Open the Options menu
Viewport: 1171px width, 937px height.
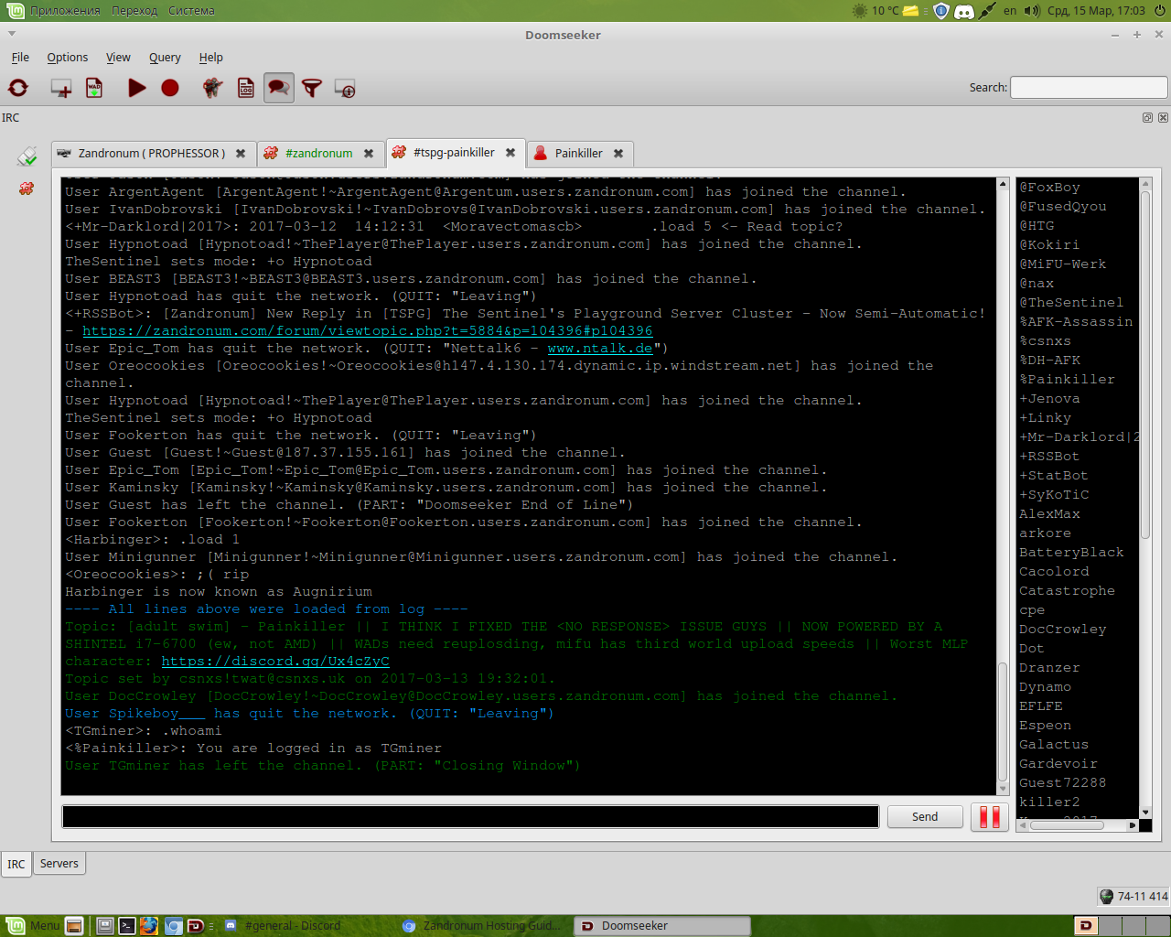click(68, 57)
